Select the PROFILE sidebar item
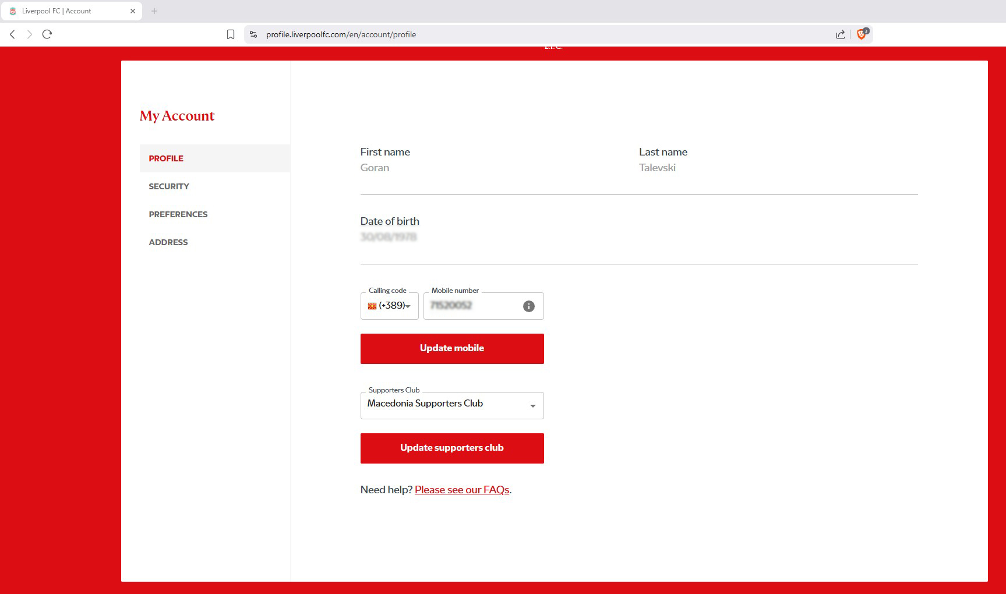 tap(215, 158)
